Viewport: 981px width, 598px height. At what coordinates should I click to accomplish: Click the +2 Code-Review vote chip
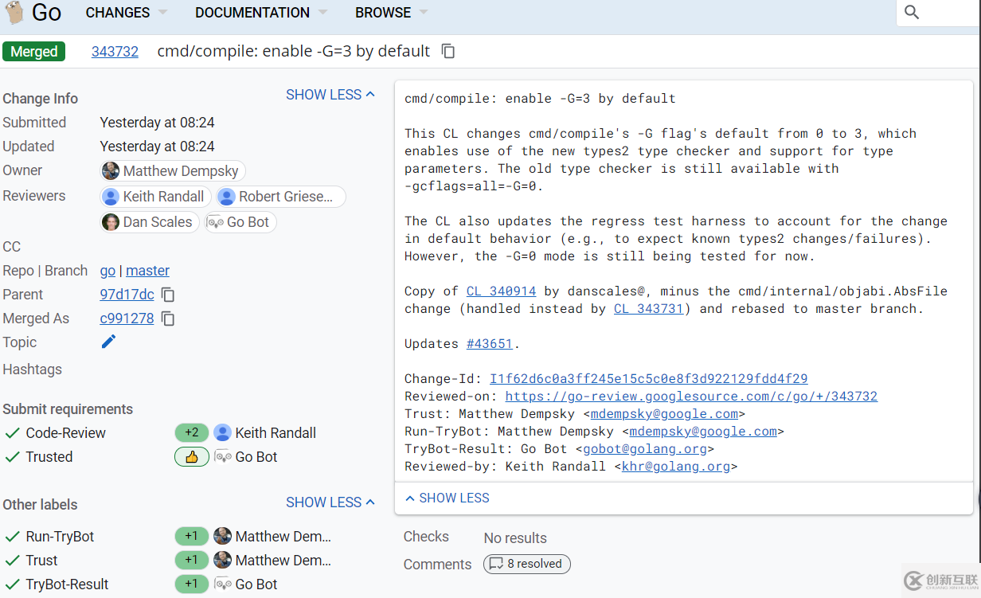pyautogui.click(x=191, y=433)
